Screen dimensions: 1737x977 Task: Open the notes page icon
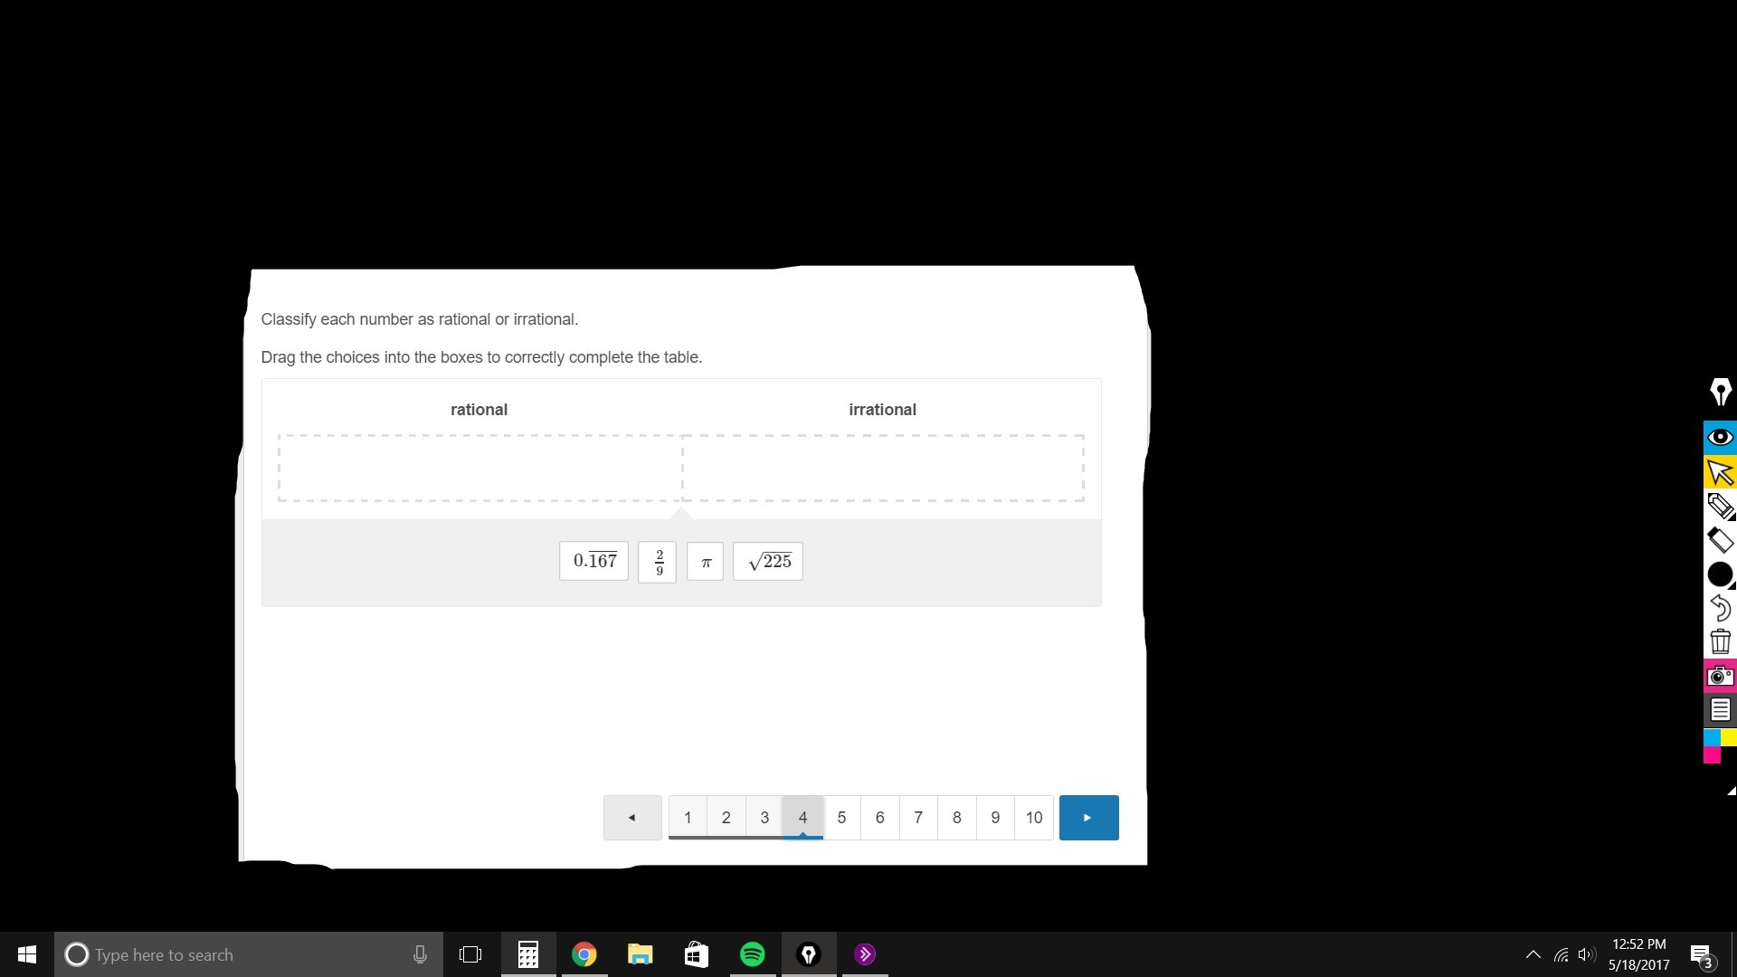click(1720, 710)
